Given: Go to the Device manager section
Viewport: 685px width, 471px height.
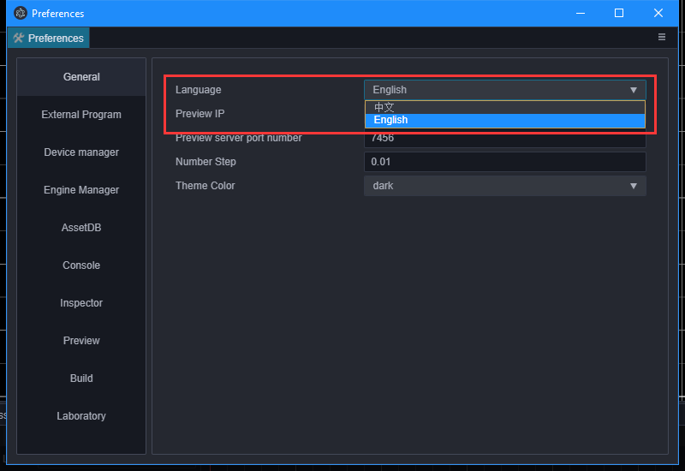Looking at the screenshot, I should point(81,152).
